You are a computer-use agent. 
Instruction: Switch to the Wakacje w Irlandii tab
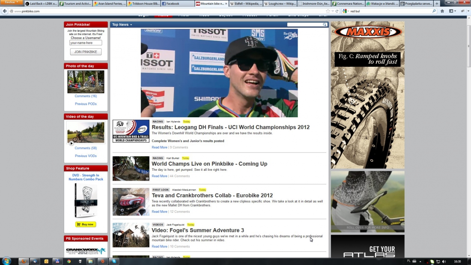point(382,3)
